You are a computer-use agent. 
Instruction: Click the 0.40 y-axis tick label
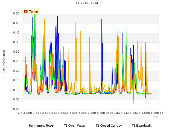coord(16,33)
